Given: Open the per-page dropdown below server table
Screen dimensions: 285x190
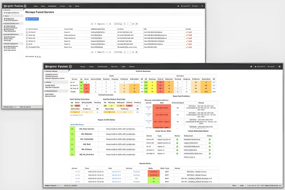Looking at the screenshot, I should [119, 52].
